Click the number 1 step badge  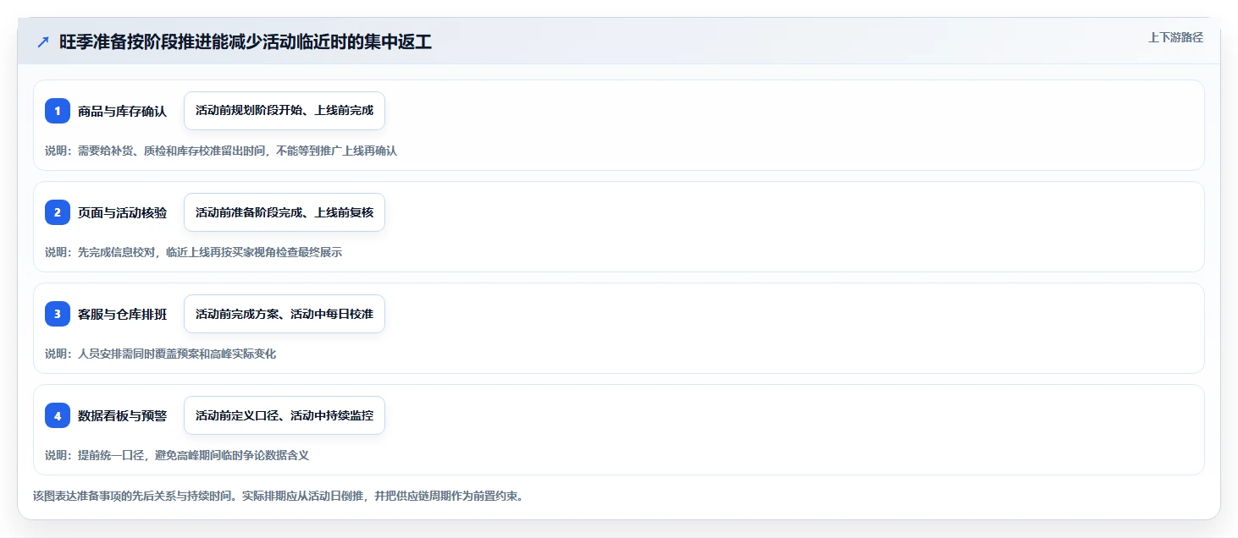pos(58,111)
